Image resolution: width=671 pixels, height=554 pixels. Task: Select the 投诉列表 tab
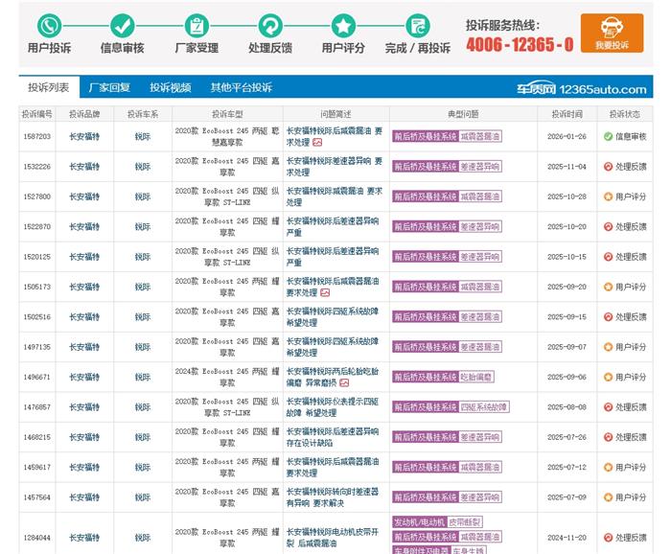(x=48, y=87)
